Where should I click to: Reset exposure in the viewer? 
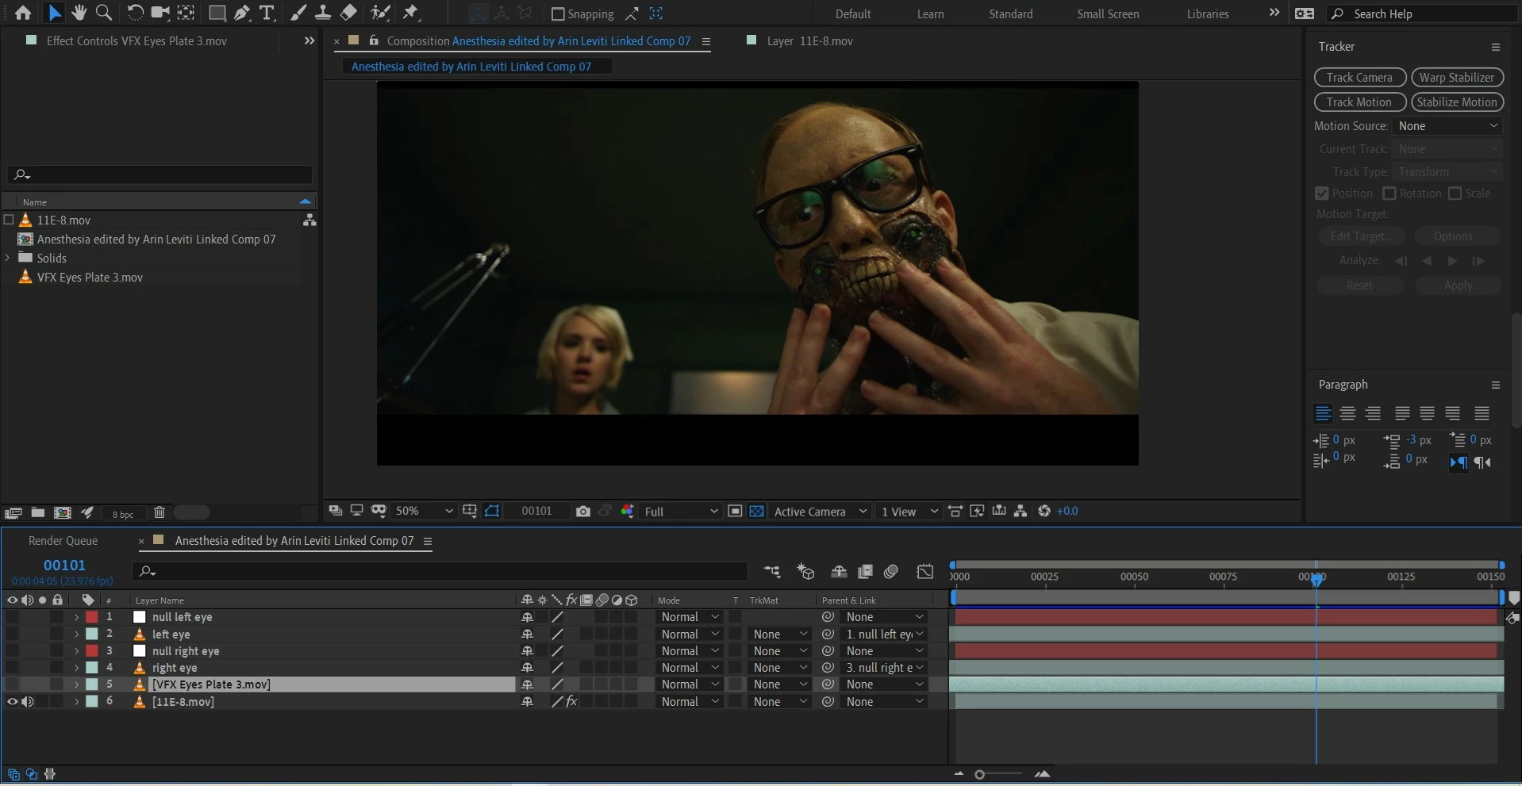[x=1044, y=511]
